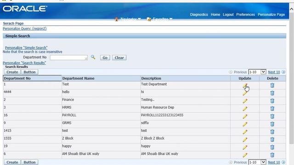
Task: Click Human Resource Dep description cell
Action: pos(158,107)
